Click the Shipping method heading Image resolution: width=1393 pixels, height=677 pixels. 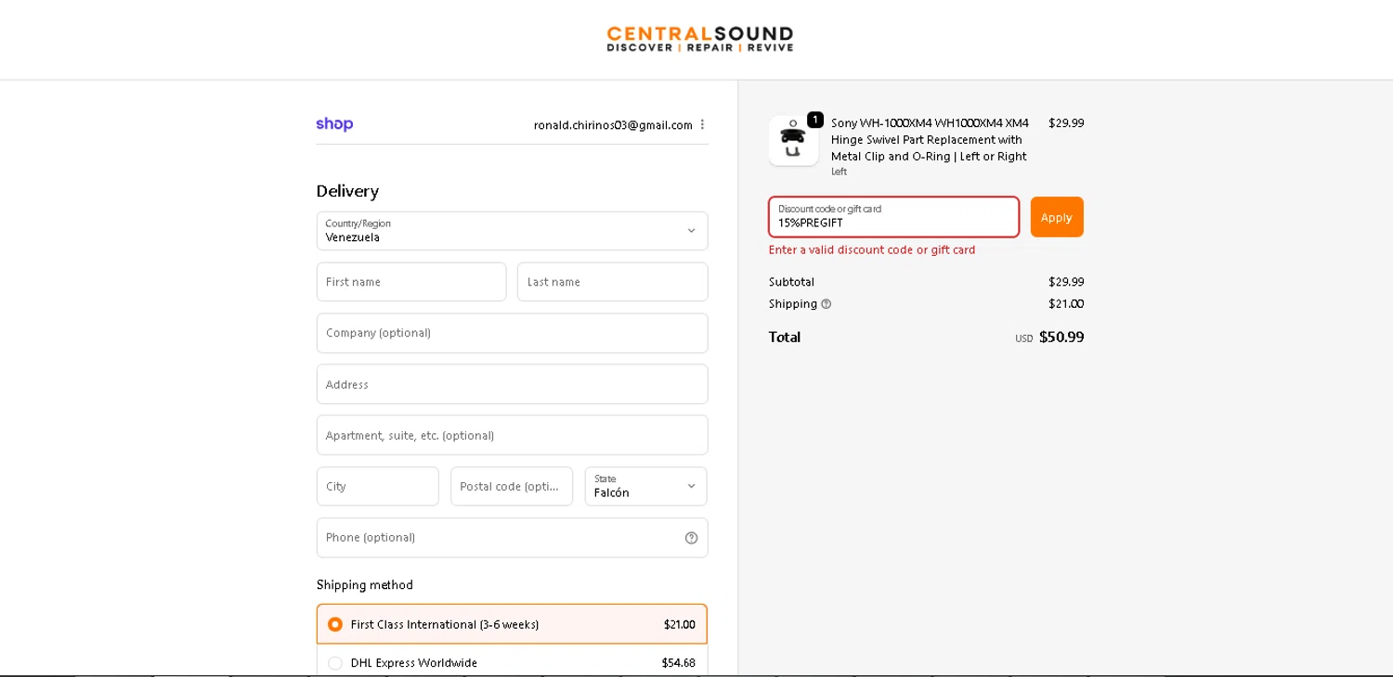tap(365, 584)
